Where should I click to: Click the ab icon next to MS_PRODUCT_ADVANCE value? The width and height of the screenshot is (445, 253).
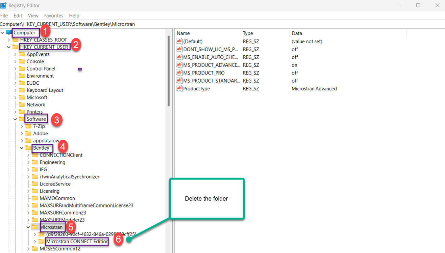[x=179, y=65]
